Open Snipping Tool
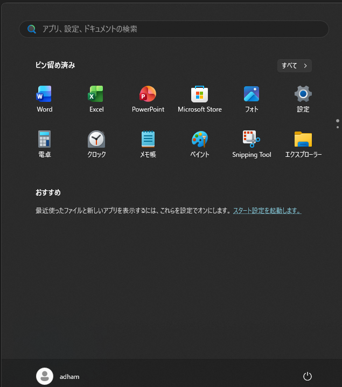Screen dimensions: 342x387 pos(252,144)
